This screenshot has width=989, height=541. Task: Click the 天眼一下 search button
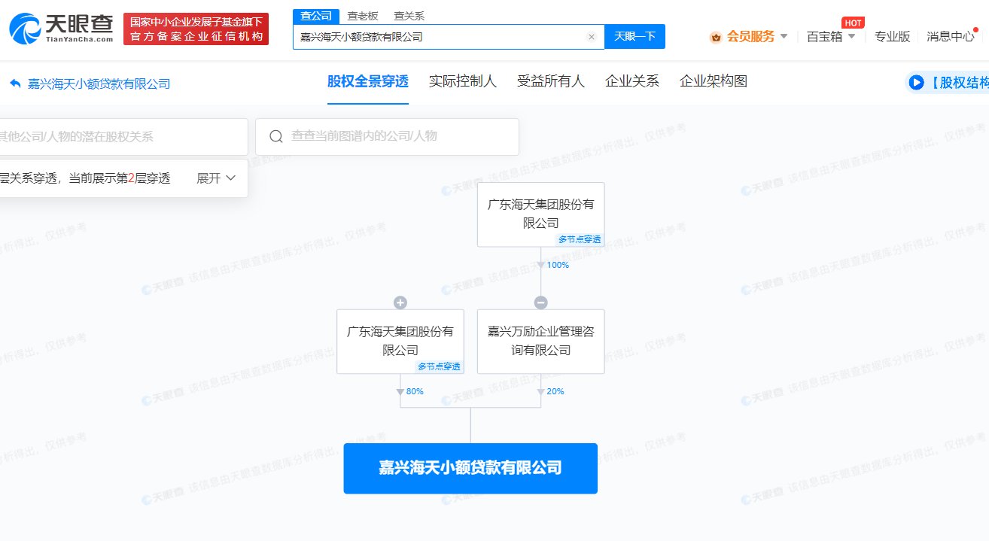[x=634, y=37]
